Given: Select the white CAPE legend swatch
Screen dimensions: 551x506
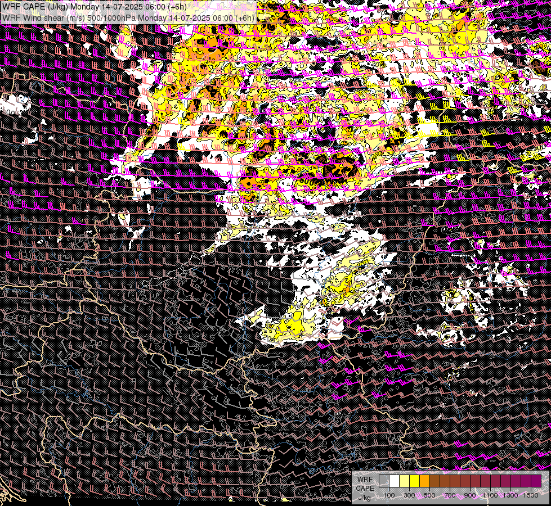Looking at the screenshot, I should (x=395, y=481).
